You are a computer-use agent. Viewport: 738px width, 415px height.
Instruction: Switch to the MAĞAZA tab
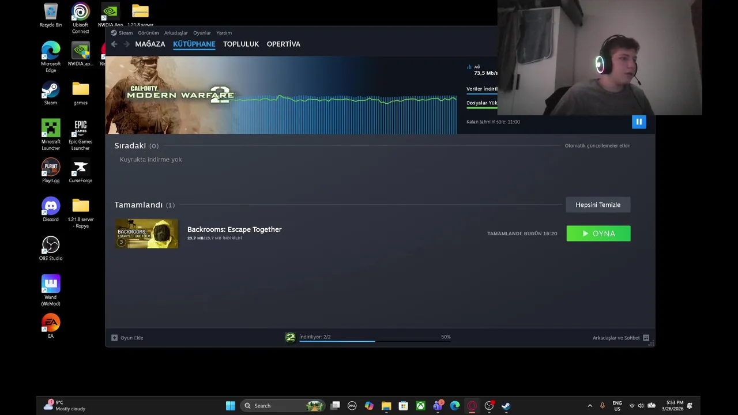click(x=150, y=44)
